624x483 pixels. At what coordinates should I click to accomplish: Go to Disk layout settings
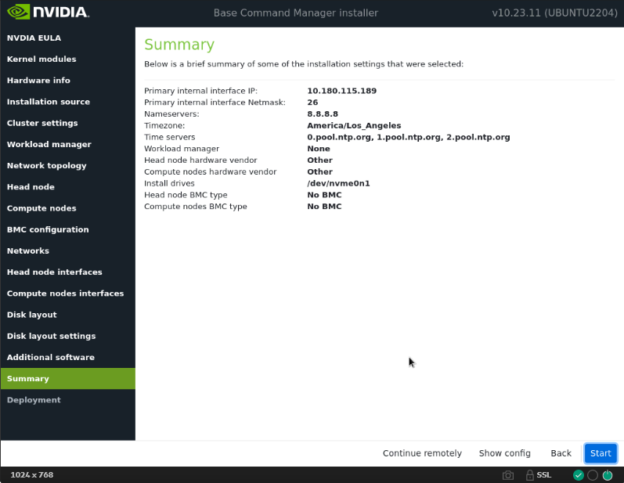coord(51,336)
